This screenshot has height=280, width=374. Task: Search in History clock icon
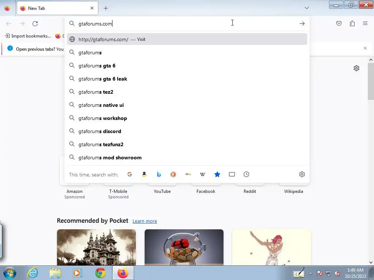[x=247, y=174]
